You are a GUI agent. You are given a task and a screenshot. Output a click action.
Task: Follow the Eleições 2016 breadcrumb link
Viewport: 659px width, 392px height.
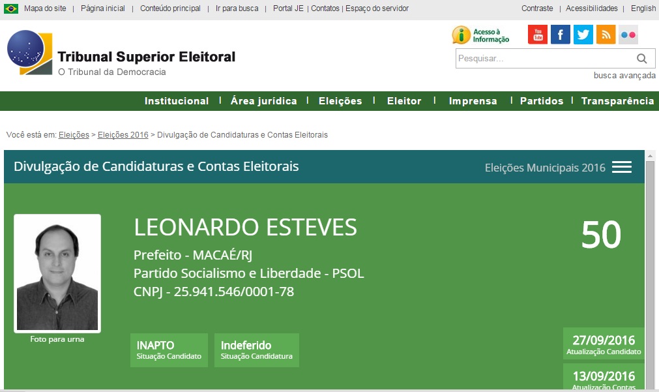(x=123, y=135)
